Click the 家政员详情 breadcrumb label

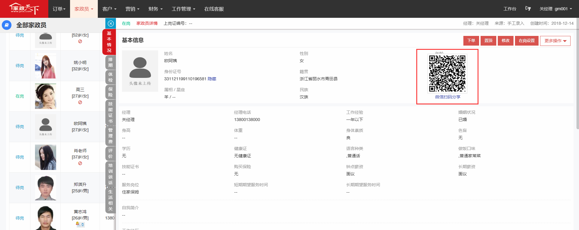click(x=147, y=23)
